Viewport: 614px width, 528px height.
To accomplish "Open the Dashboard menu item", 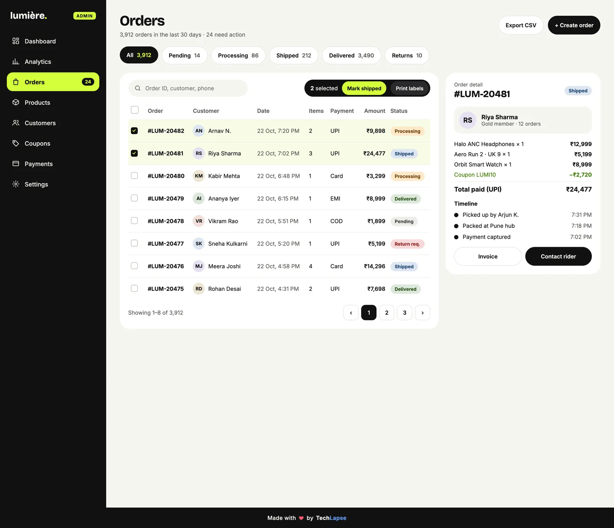I will (53, 41).
